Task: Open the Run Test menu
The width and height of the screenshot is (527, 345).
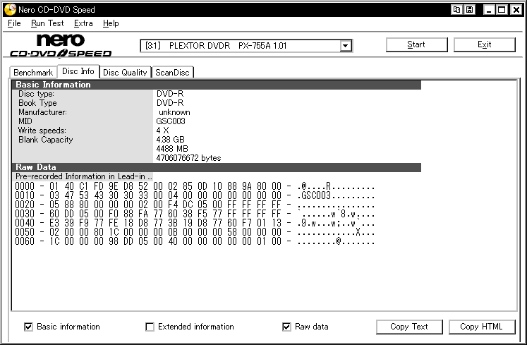Action: click(47, 23)
